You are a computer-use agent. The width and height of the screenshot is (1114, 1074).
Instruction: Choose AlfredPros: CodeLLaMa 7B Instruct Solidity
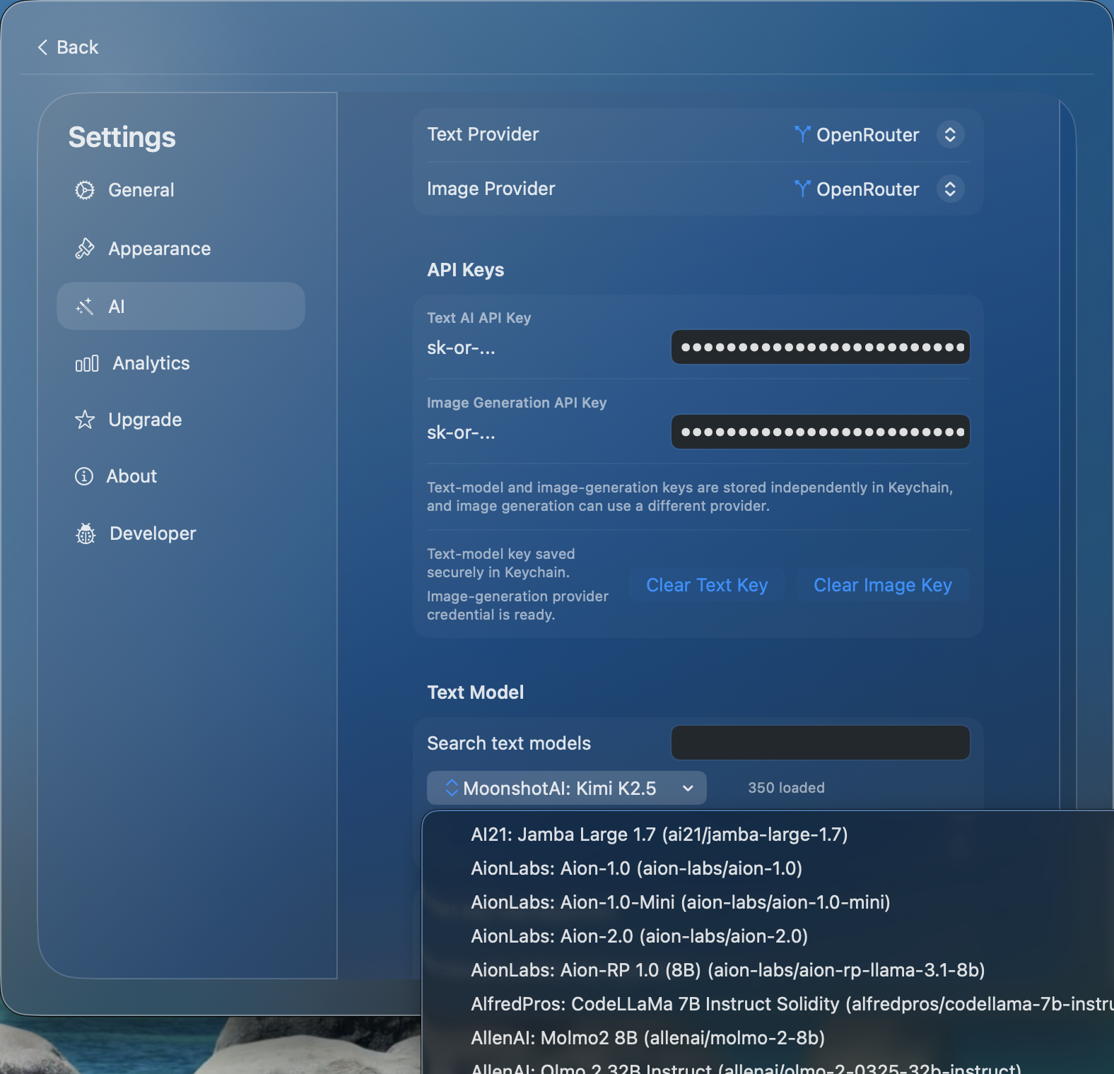tap(792, 1004)
